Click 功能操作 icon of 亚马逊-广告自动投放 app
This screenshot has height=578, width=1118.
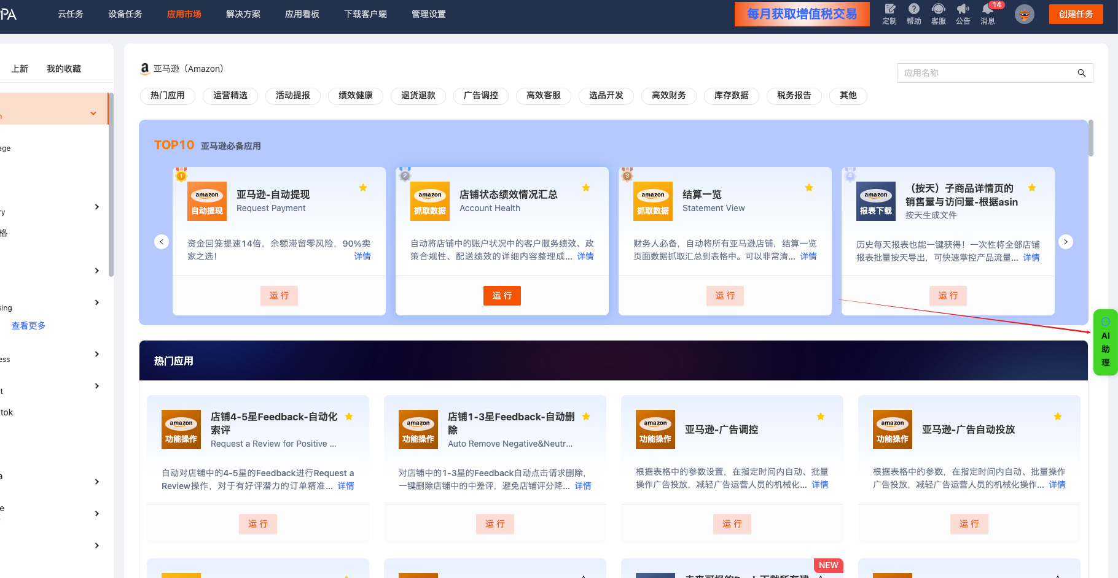[x=893, y=430]
